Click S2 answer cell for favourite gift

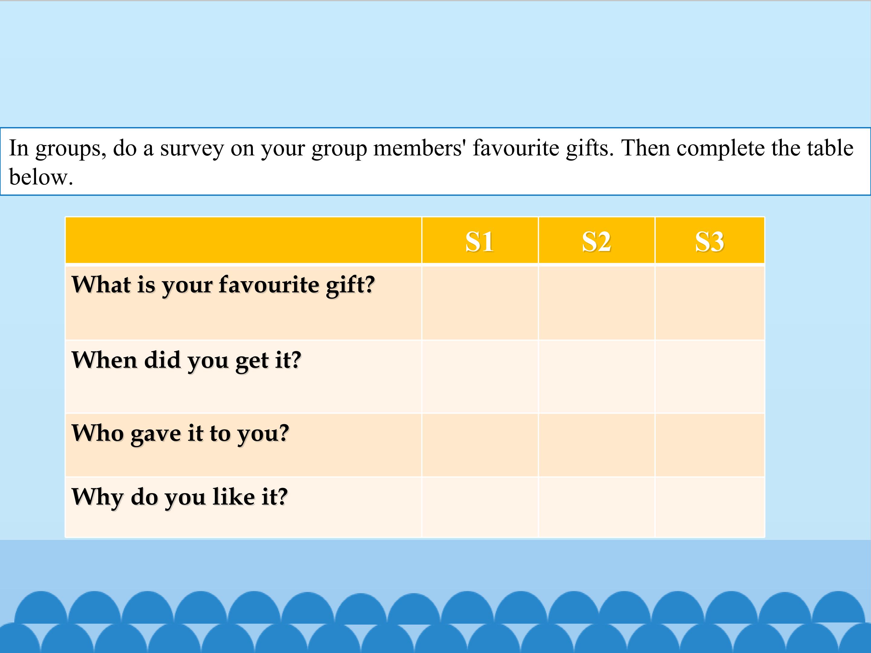(596, 303)
